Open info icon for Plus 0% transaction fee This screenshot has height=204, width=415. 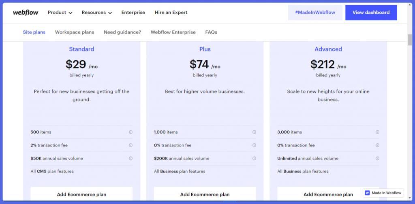pos(254,145)
